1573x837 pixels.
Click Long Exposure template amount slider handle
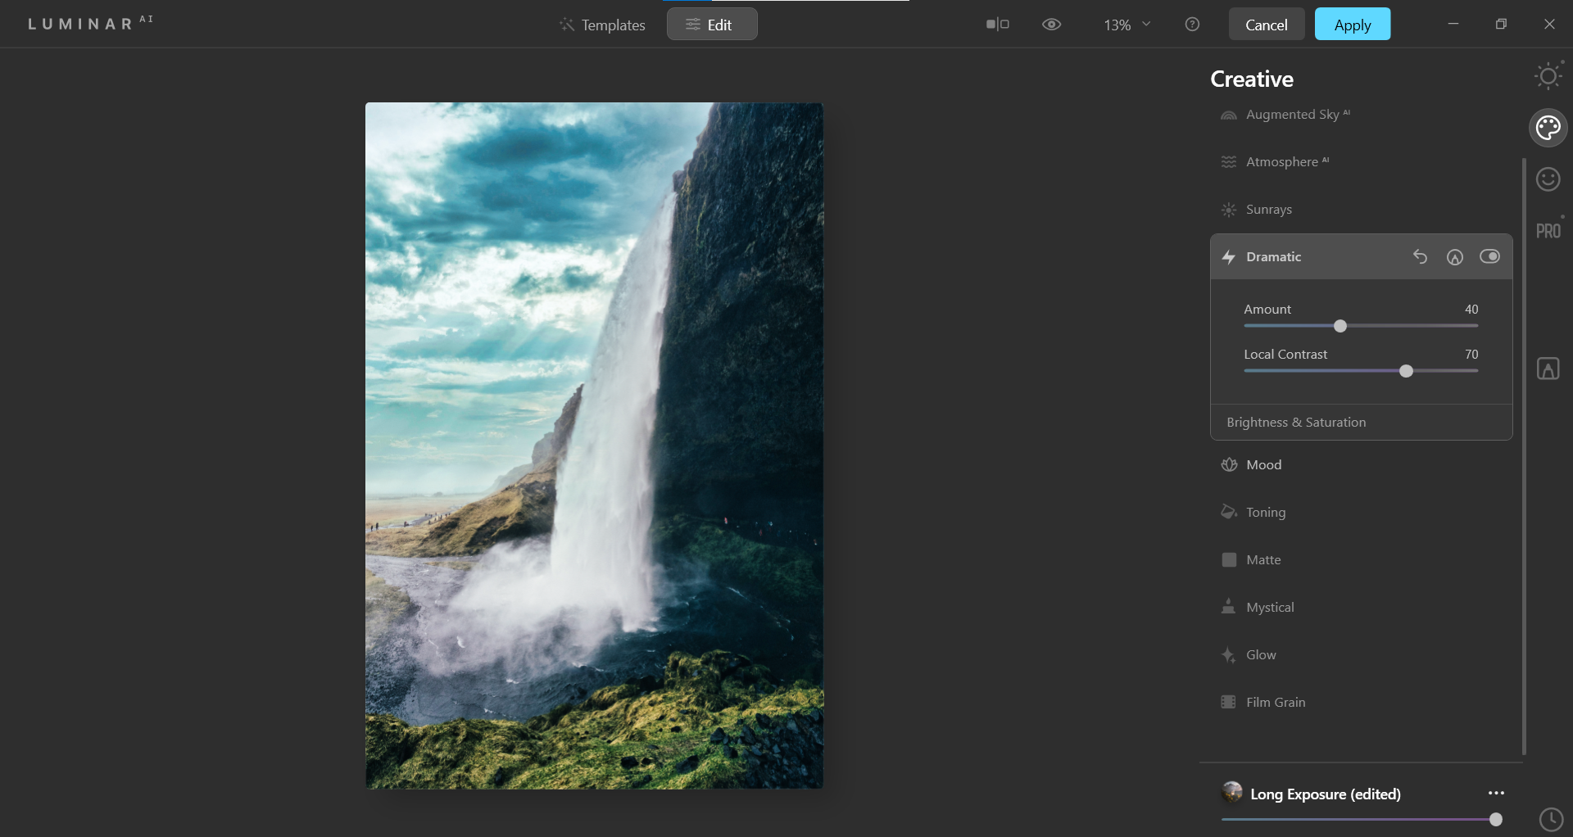1495,819
